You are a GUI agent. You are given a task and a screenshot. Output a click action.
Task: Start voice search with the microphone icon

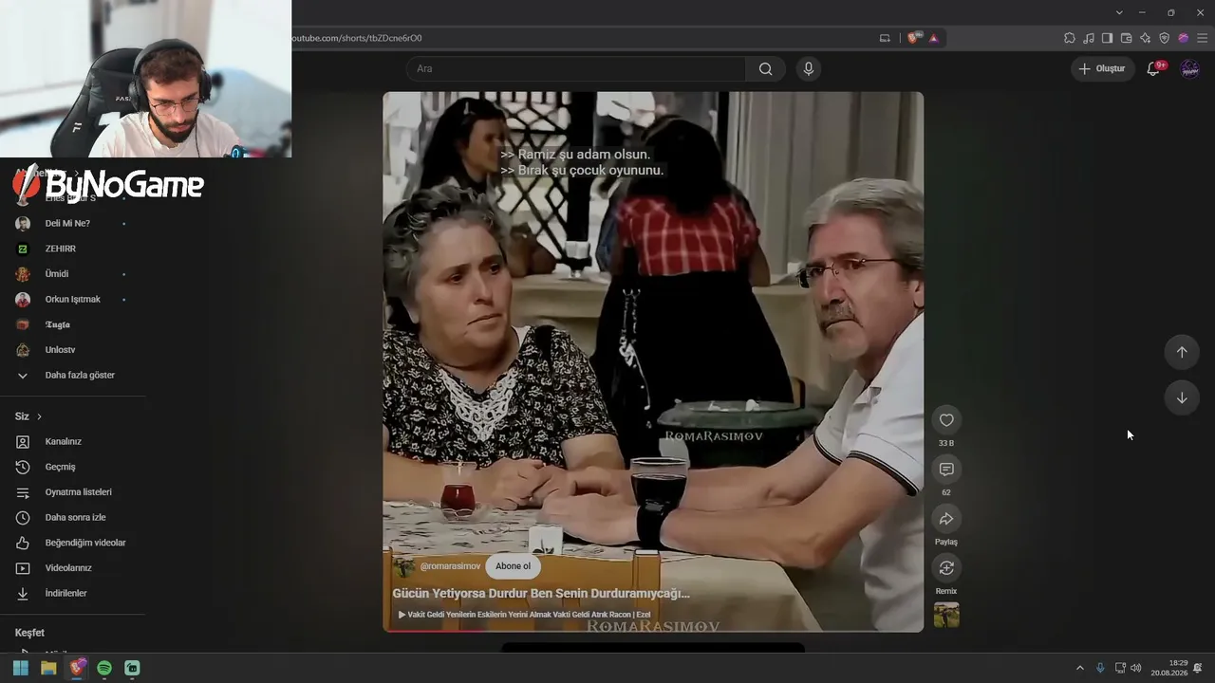pos(809,68)
